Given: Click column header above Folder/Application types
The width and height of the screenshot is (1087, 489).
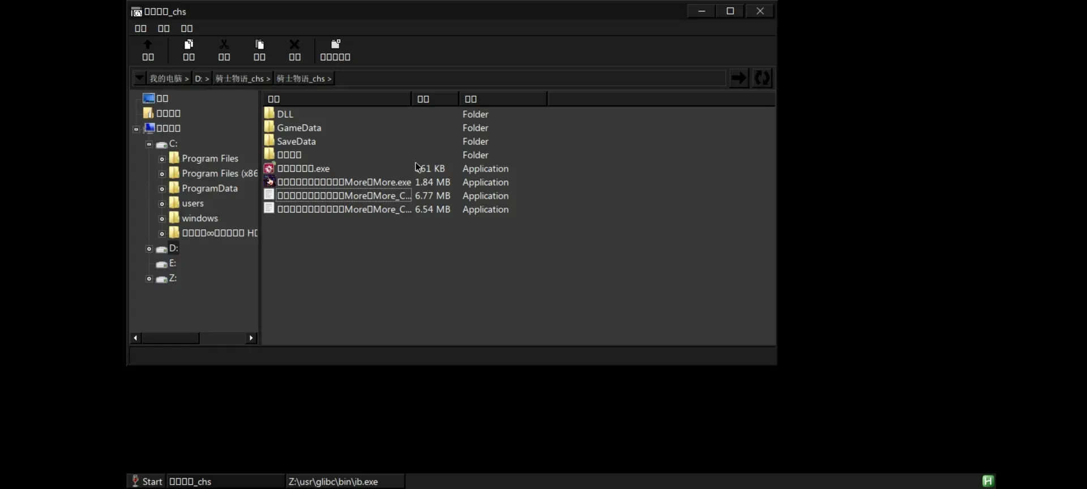Looking at the screenshot, I should tap(503, 98).
